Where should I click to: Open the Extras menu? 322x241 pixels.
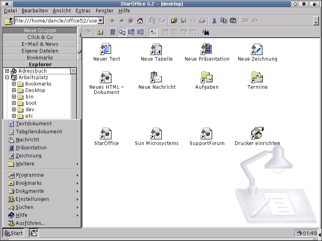click(x=83, y=11)
